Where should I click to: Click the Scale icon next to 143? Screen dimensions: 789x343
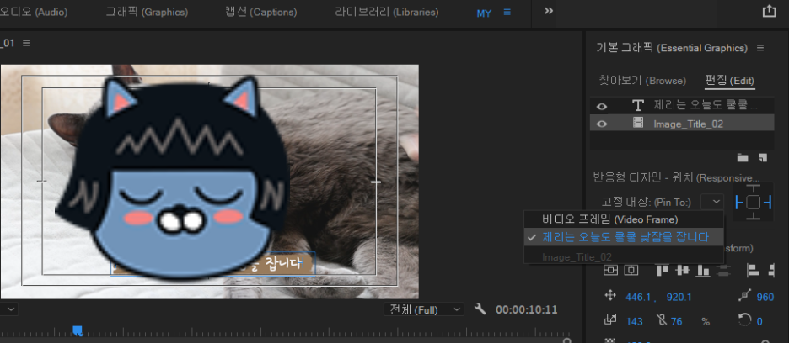tap(610, 320)
